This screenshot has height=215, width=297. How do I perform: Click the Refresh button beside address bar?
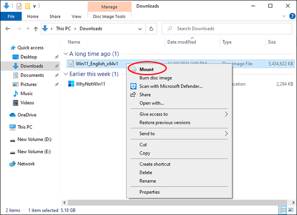(151, 29)
